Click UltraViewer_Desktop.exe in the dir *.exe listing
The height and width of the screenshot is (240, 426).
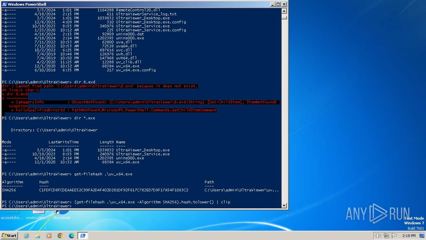click(x=143, y=150)
